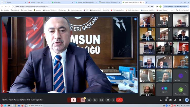Open the Sosyal Medya bookmarks folder

pos(26,10)
